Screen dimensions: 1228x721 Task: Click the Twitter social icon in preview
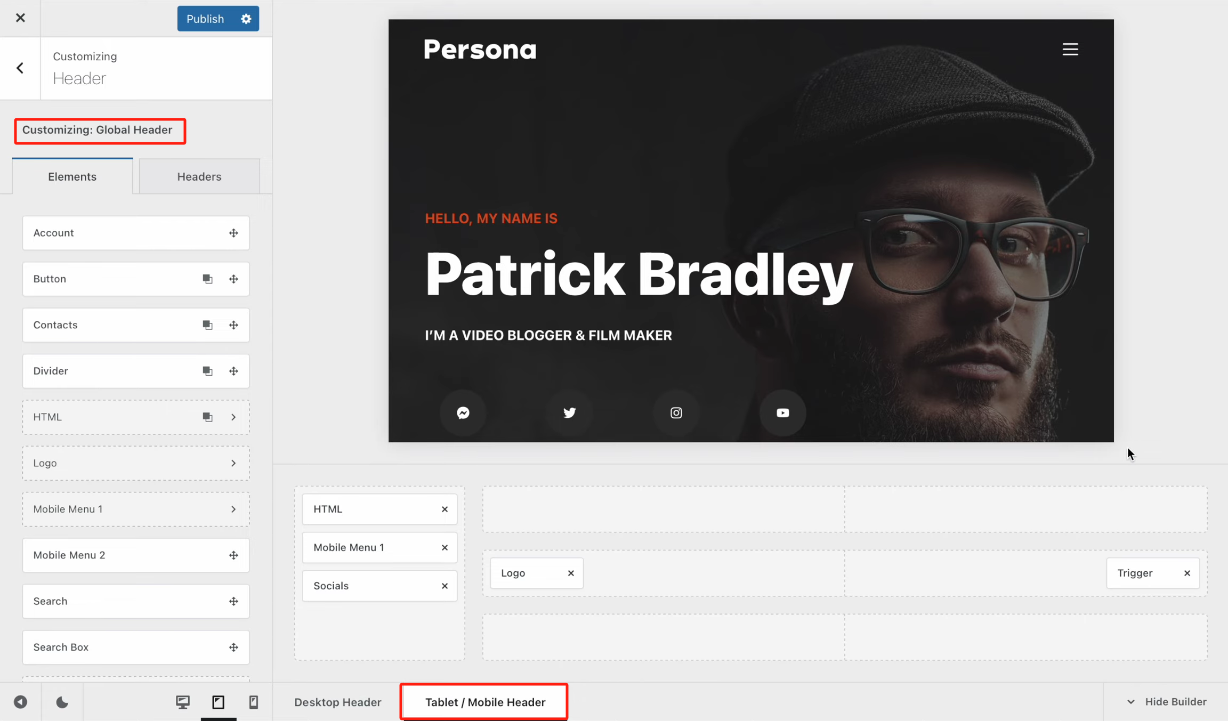point(569,412)
